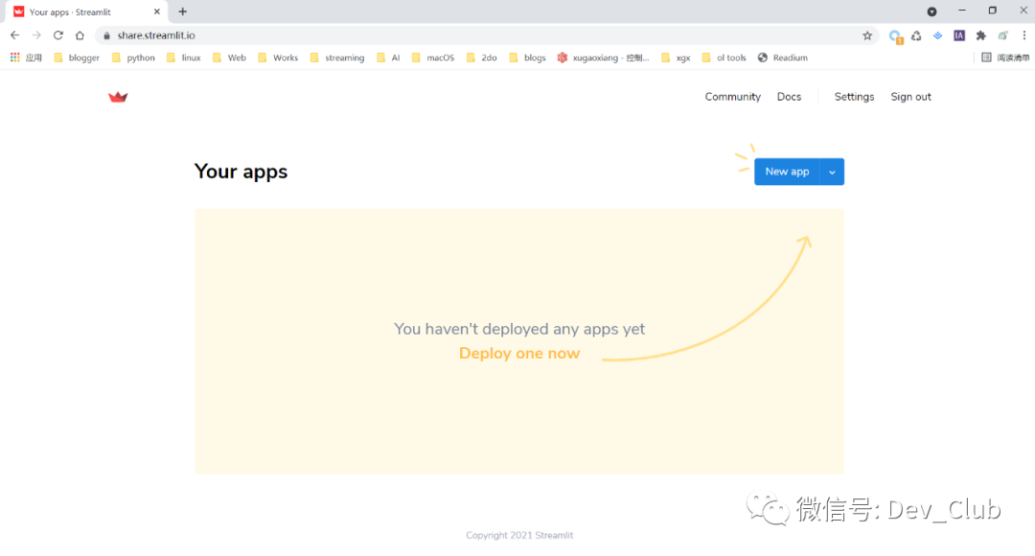
Task: Click the Deploy one now link
Action: coord(519,354)
